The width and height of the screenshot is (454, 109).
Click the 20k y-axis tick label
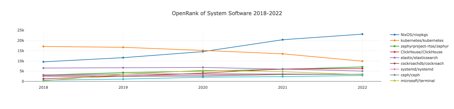[x=20, y=41]
